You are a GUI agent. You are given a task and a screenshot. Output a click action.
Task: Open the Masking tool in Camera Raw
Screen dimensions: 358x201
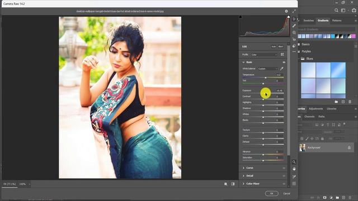pyautogui.click(x=294, y=32)
